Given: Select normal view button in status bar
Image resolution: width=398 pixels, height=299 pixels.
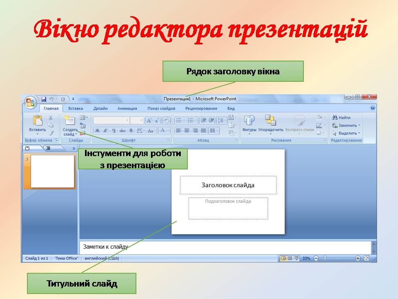Looking at the screenshot, I should point(284,258).
